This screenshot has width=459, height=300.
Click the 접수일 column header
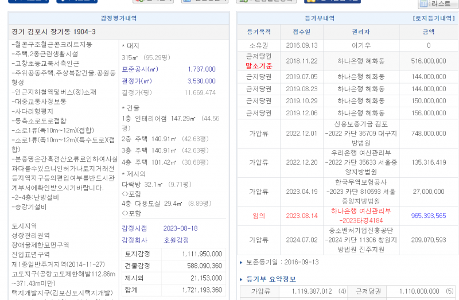pos(301,33)
